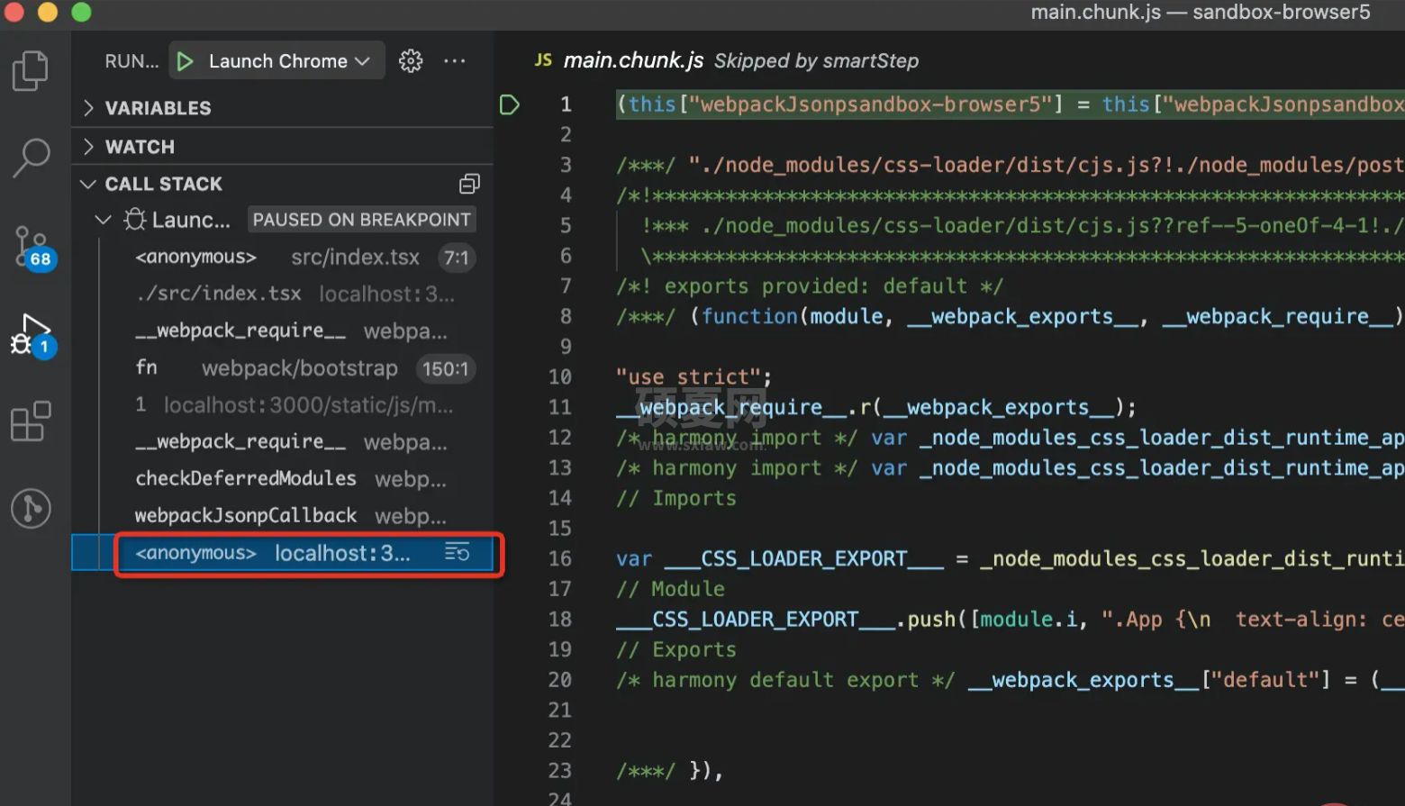Select localhost:3000/static/js frame numbered 1
This screenshot has width=1405, height=806.
[x=283, y=405]
